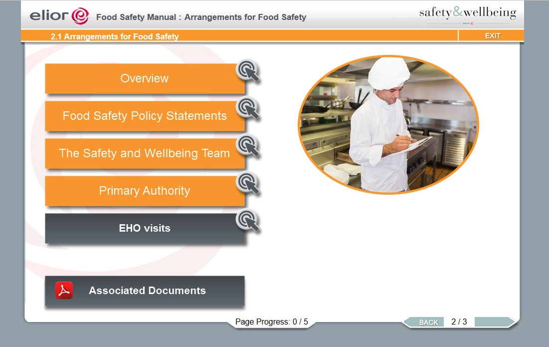Click the 2 / 3 page counter

click(x=459, y=322)
